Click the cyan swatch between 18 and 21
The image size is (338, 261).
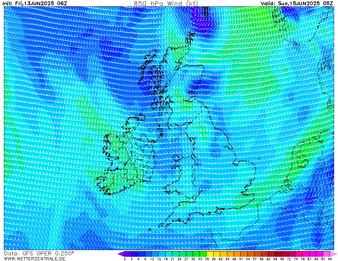click(169, 254)
